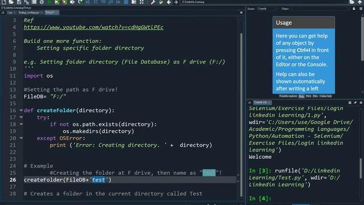Click 'os.makedirs(directory)' on line 19
Screen dimensions: 364x205
[98, 132]
